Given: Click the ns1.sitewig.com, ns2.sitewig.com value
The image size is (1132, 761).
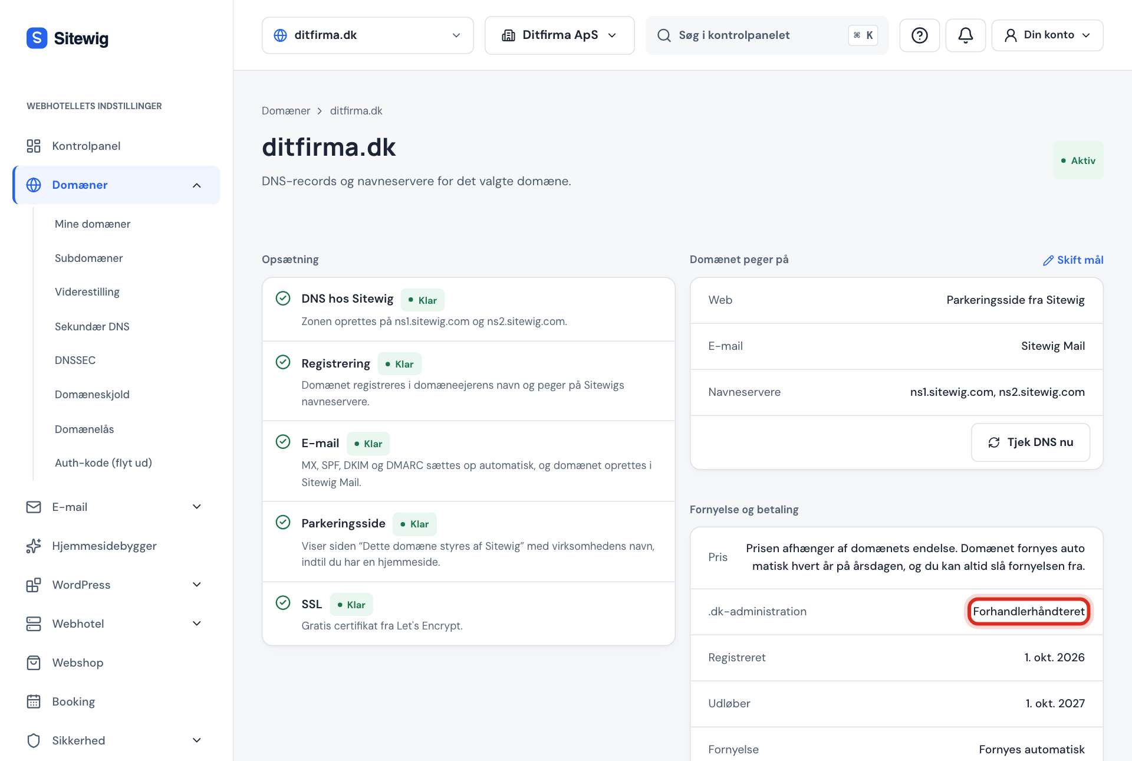Looking at the screenshot, I should [997, 392].
